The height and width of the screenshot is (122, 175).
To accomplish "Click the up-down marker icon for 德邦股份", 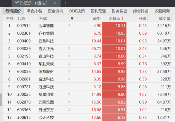I will 69,71.
